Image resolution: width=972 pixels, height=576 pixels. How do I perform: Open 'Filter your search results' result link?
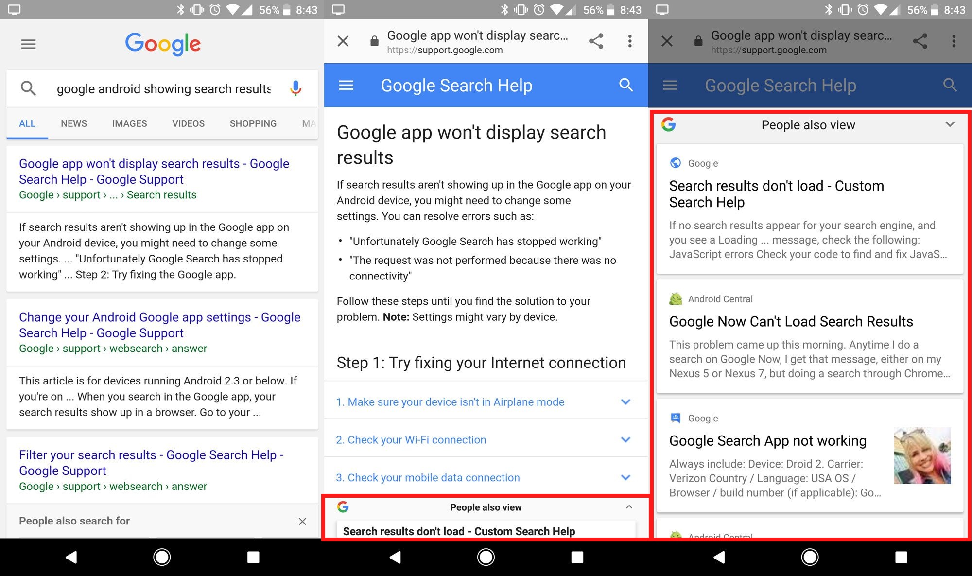[151, 462]
